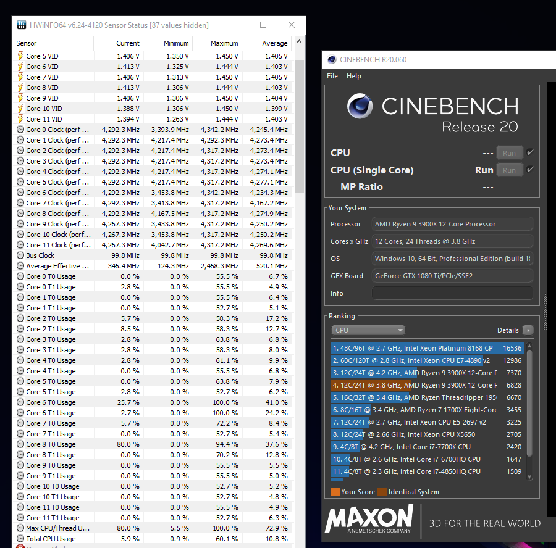
Task: Select ranking entry 3 Ryzen 9 3900X 4.2 GHz
Action: (x=428, y=373)
